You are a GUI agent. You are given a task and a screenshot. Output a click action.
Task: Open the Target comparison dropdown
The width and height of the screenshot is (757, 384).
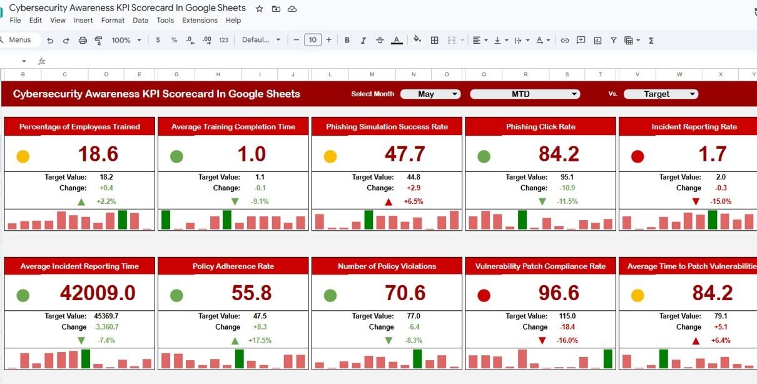coord(661,94)
